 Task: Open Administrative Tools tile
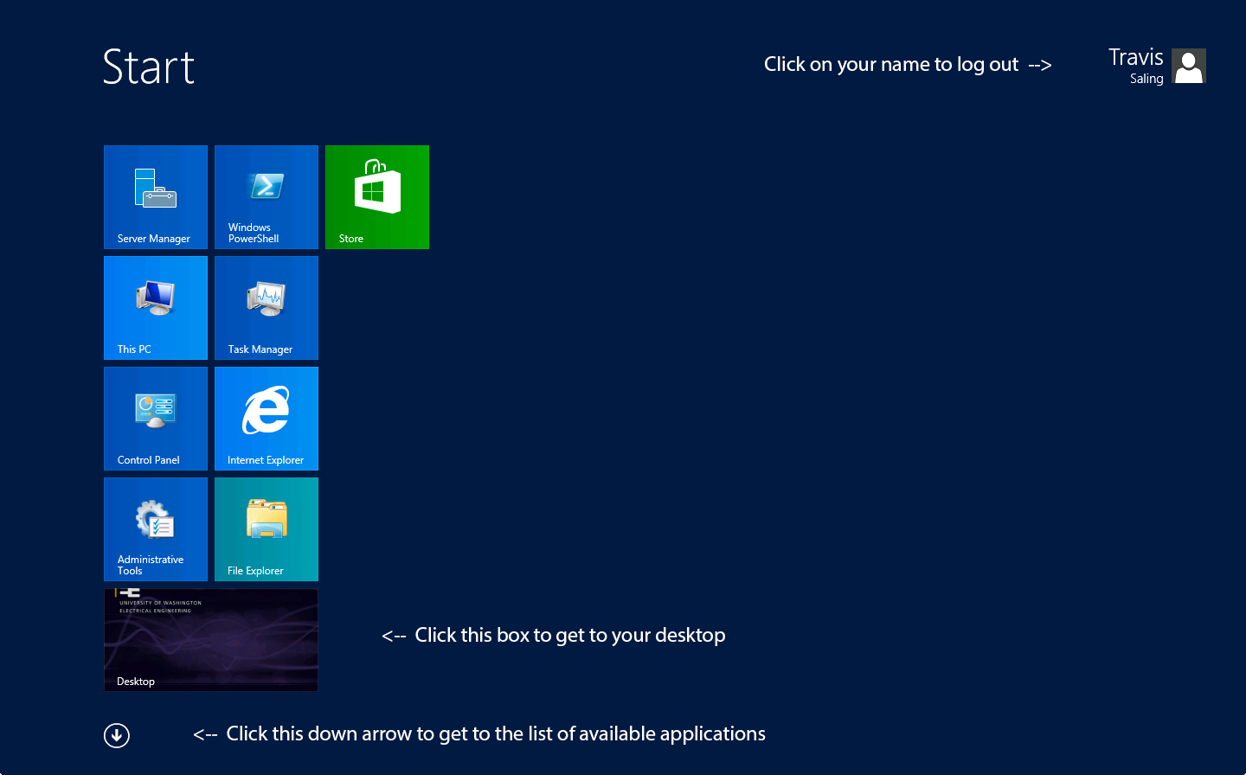156,529
